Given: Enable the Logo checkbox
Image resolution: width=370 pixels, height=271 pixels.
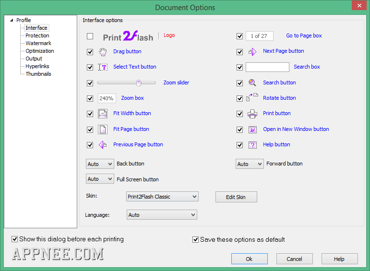Looking at the screenshot, I should tap(90, 36).
